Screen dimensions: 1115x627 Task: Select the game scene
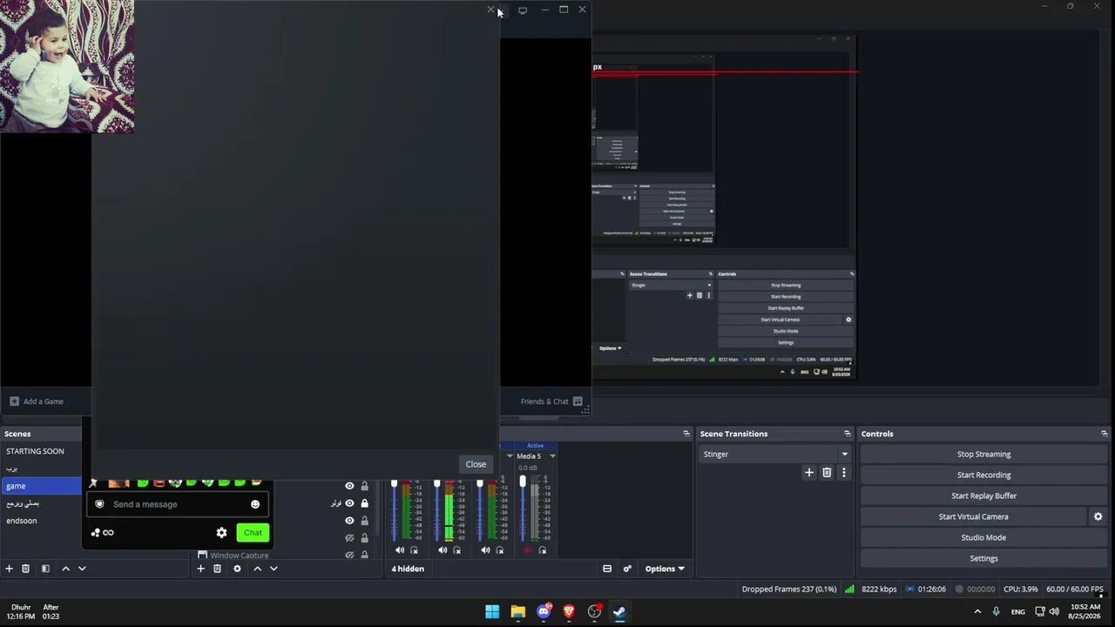coord(41,486)
